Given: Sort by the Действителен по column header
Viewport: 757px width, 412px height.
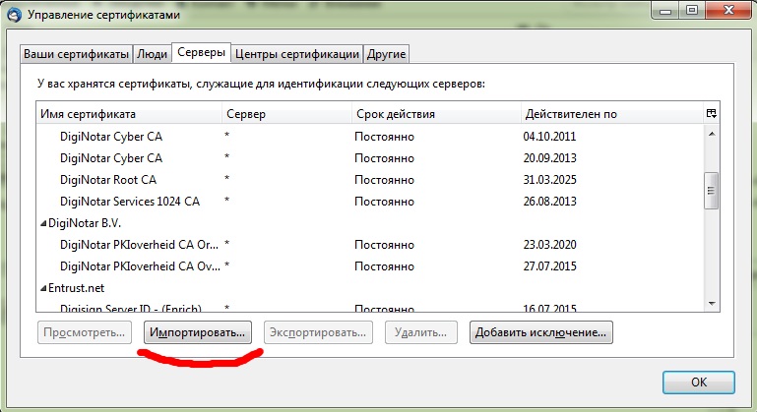Looking at the screenshot, I should click(x=612, y=114).
